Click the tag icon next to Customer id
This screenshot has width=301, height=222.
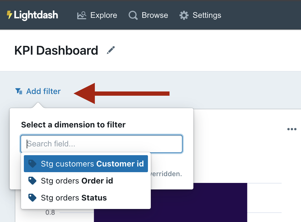pyautogui.click(x=33, y=164)
